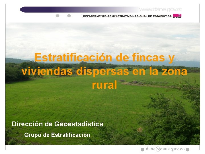Click 'DEPARTAMENTO ADMINISTRATIVO NACIONAL DE ESTADÍSTICA' header text
The width and height of the screenshot is (205, 154).
pyautogui.click(x=127, y=16)
